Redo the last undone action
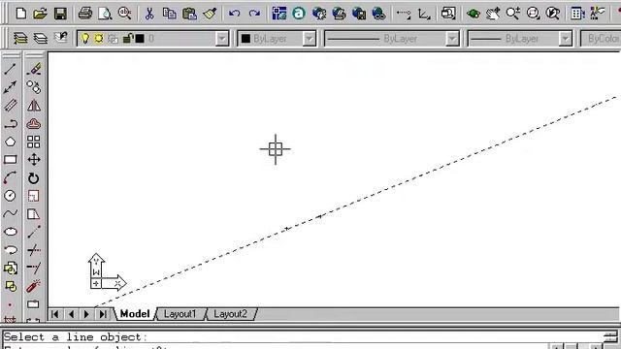Viewport: 621px width, 349px height. (x=254, y=14)
